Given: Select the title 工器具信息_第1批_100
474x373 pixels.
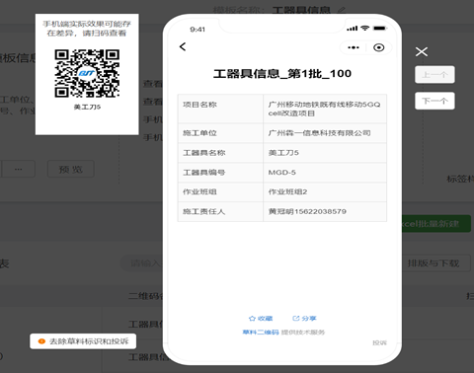Looking at the screenshot, I should pyautogui.click(x=282, y=74).
